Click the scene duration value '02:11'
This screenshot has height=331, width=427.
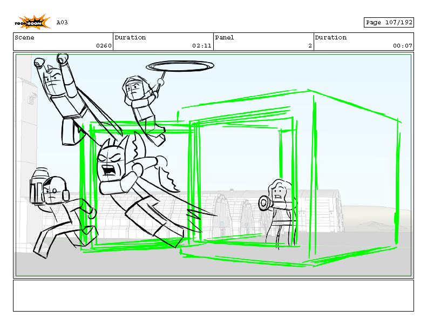[202, 46]
